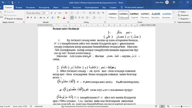Center the text
192x108 pixels.
coord(76,18)
